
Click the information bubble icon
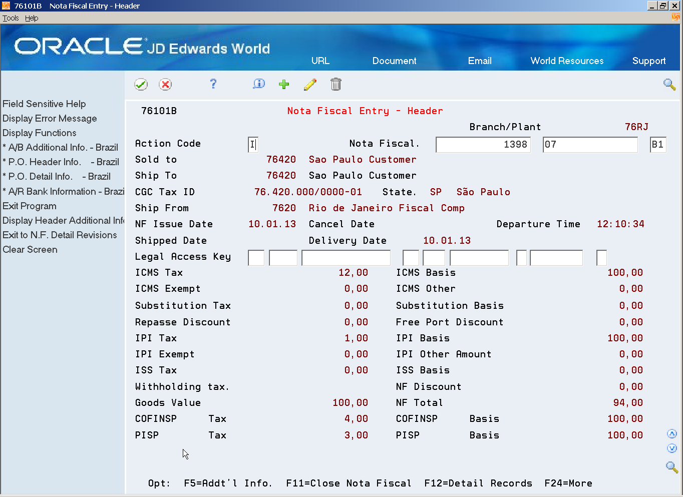tap(259, 84)
